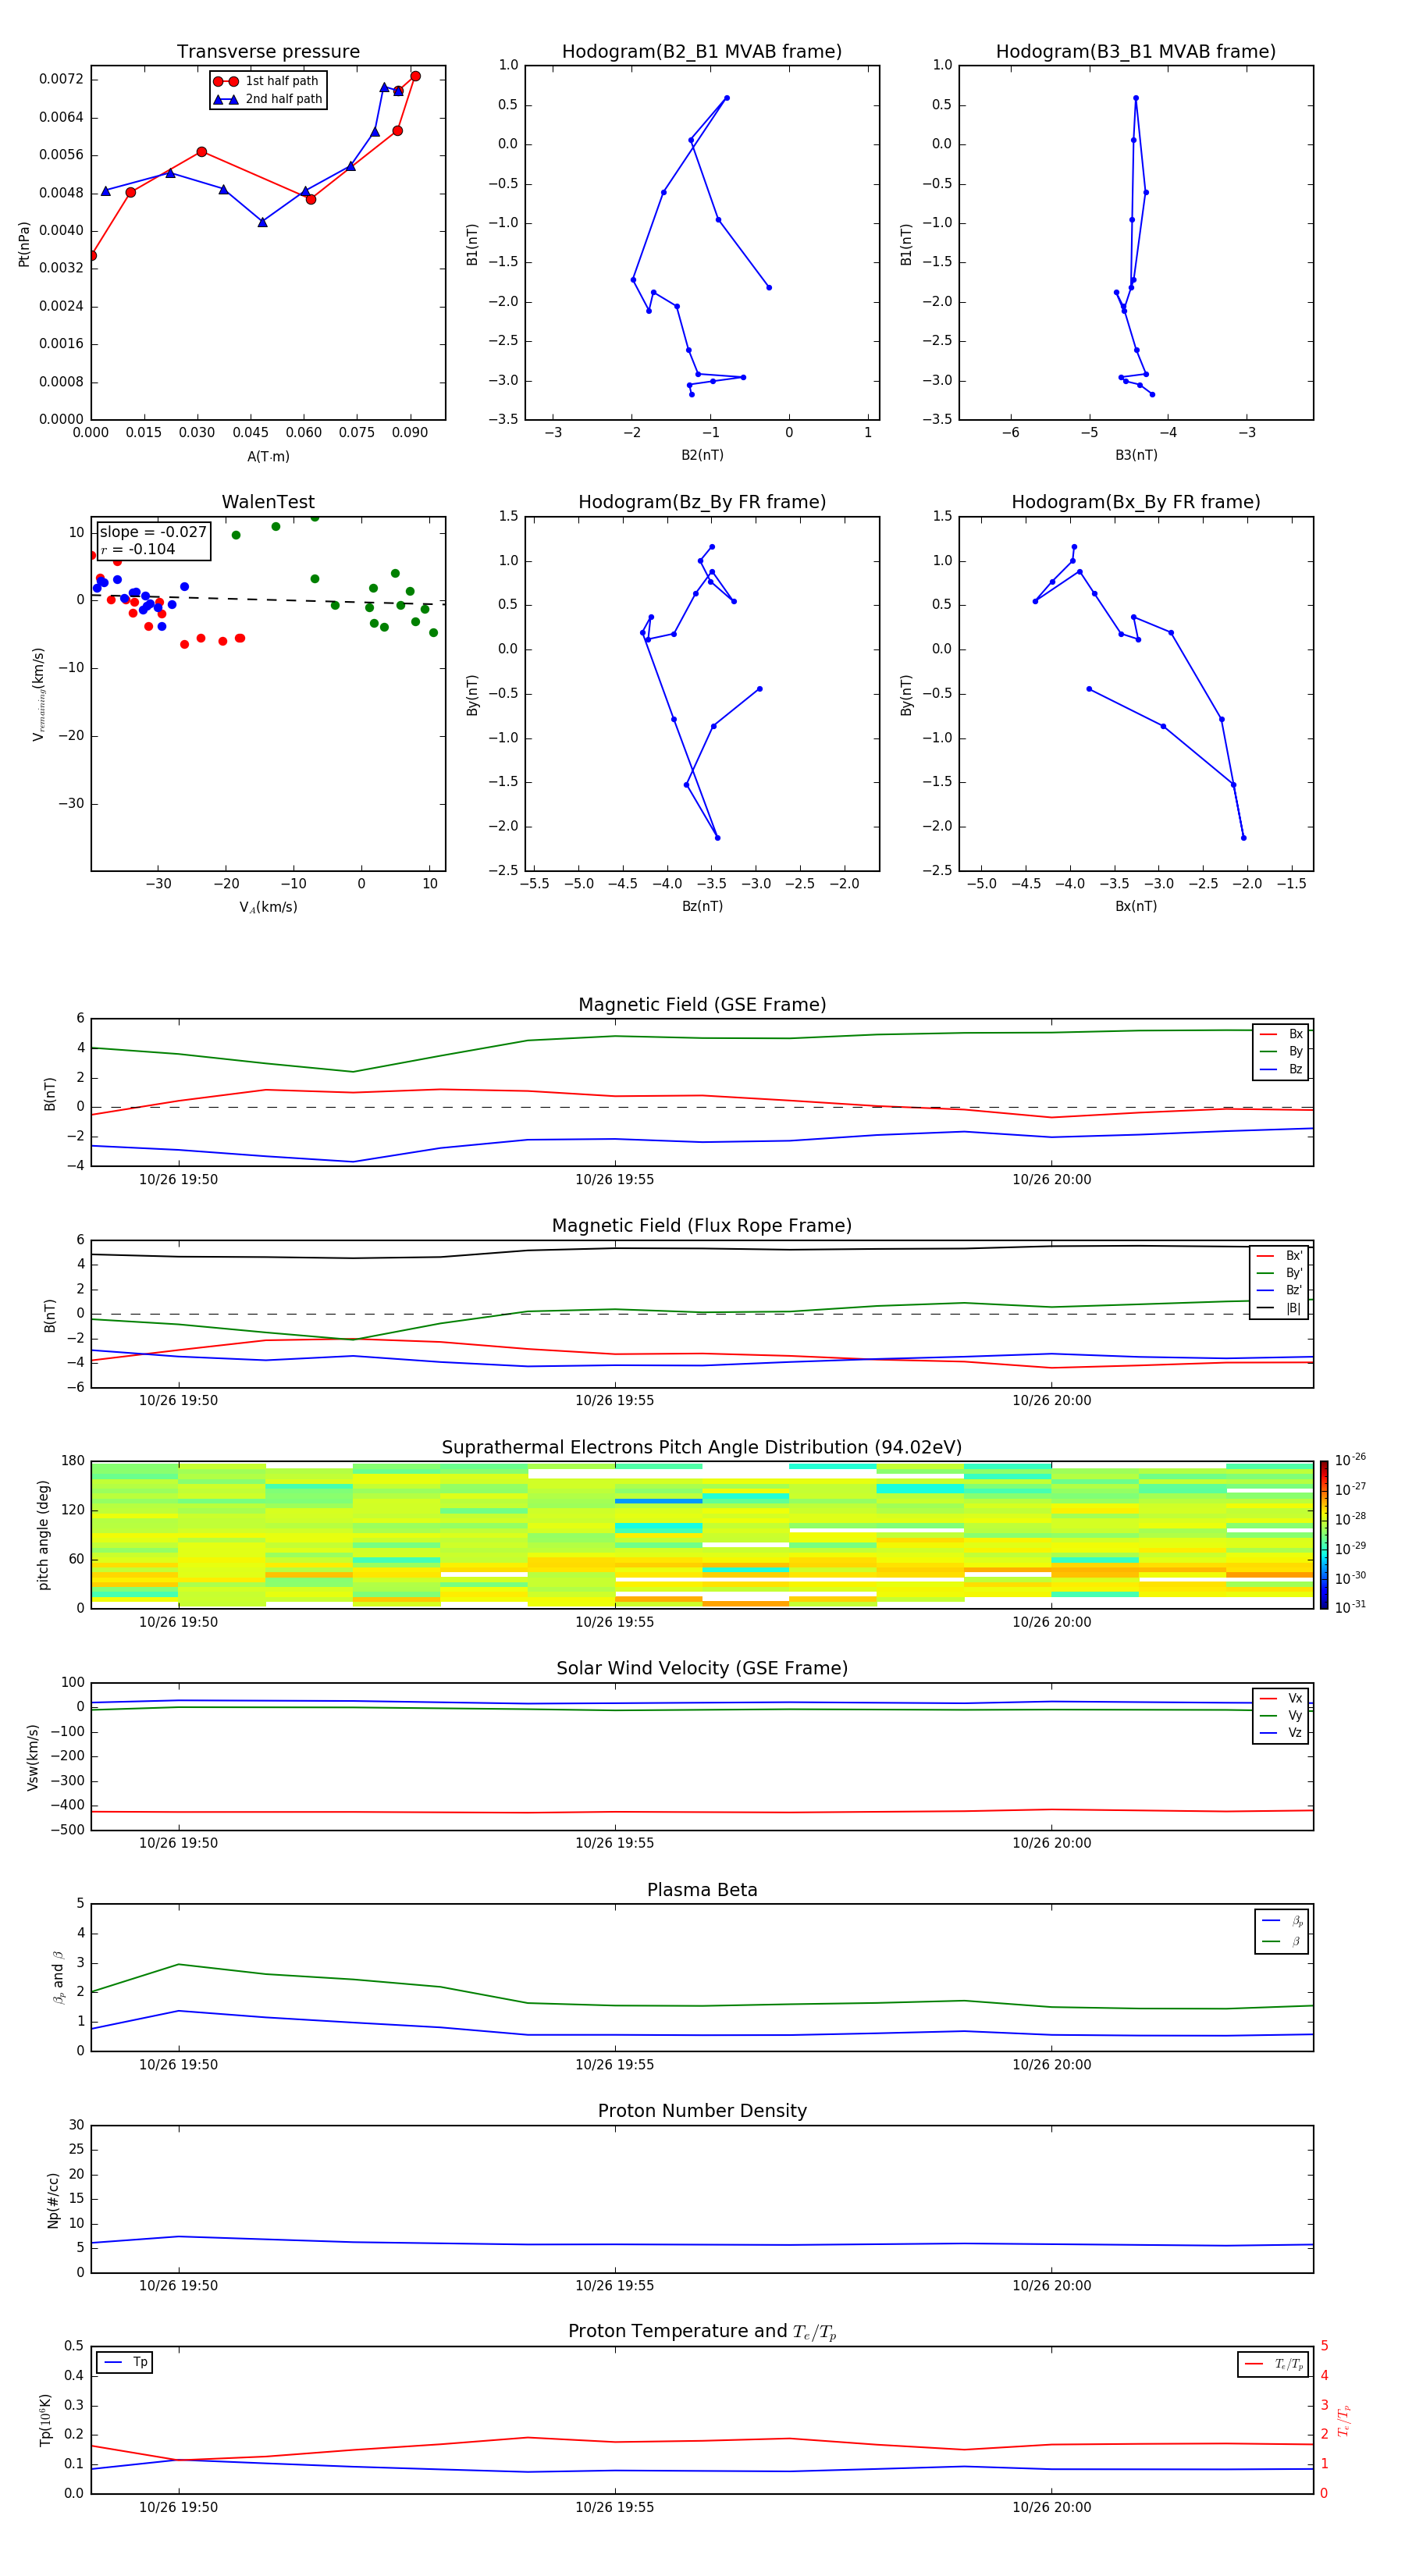Click the 'pitch angle (deg)' axis label

43,1535
